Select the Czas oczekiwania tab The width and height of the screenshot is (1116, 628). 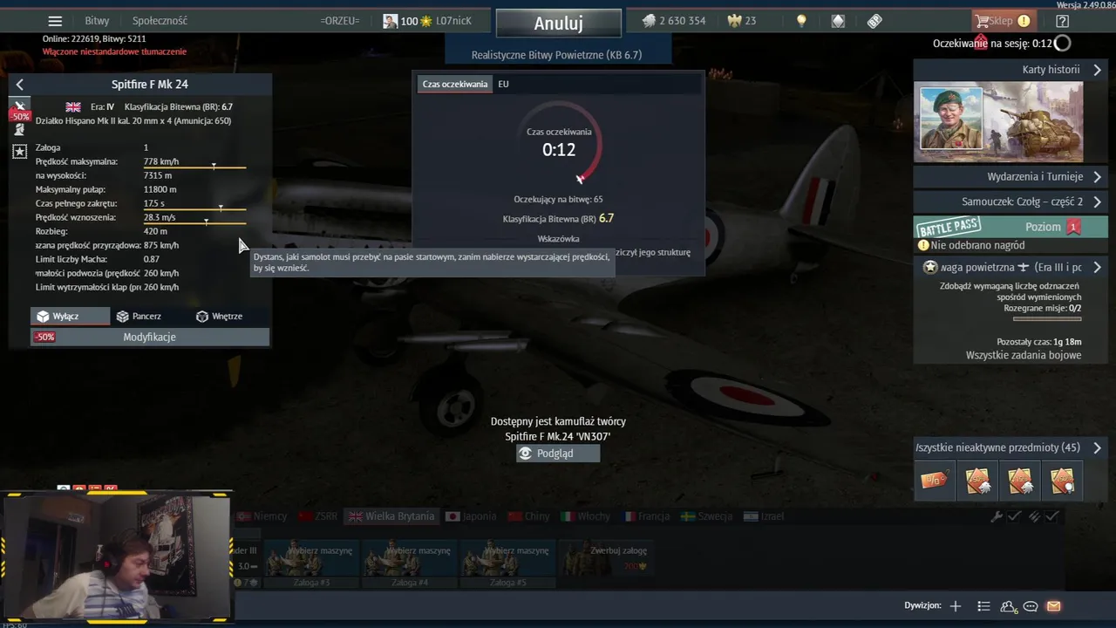[x=455, y=85]
